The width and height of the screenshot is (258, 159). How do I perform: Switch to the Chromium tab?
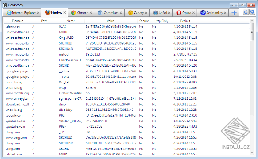109,13
